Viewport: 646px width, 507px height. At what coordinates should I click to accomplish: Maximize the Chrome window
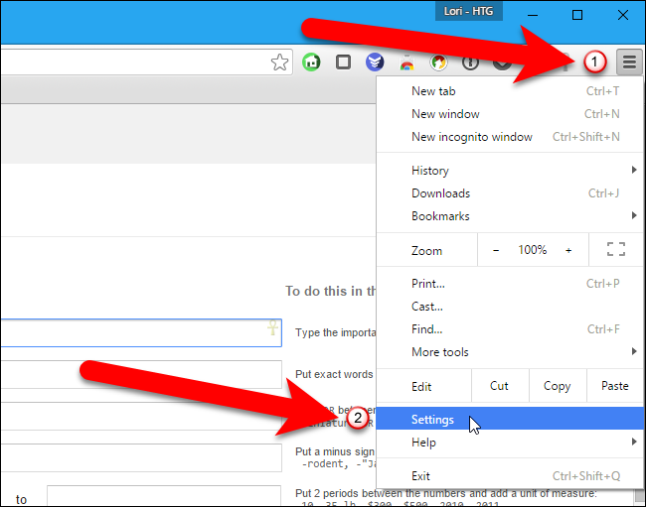pyautogui.click(x=577, y=16)
